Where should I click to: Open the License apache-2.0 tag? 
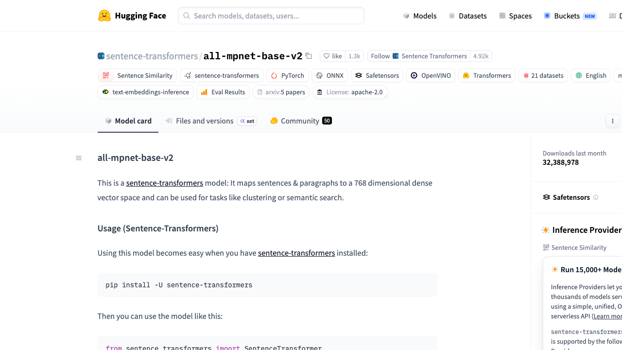[350, 92]
